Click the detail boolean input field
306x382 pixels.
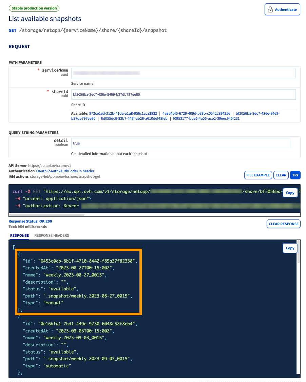180,143
